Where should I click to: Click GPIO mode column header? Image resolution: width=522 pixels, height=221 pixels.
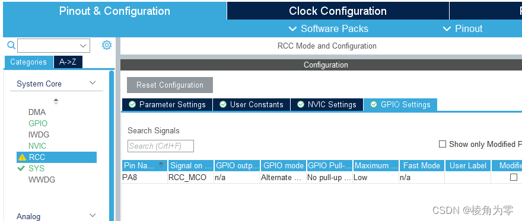click(x=284, y=165)
